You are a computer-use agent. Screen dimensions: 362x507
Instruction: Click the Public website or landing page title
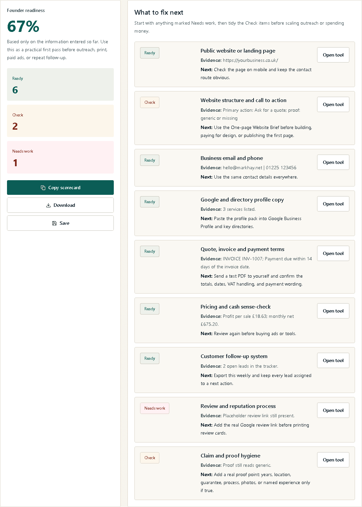[238, 51]
